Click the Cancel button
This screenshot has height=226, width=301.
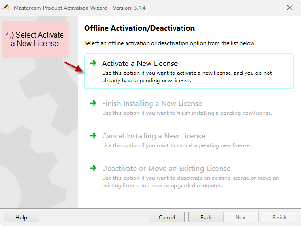pyautogui.click(x=167, y=217)
